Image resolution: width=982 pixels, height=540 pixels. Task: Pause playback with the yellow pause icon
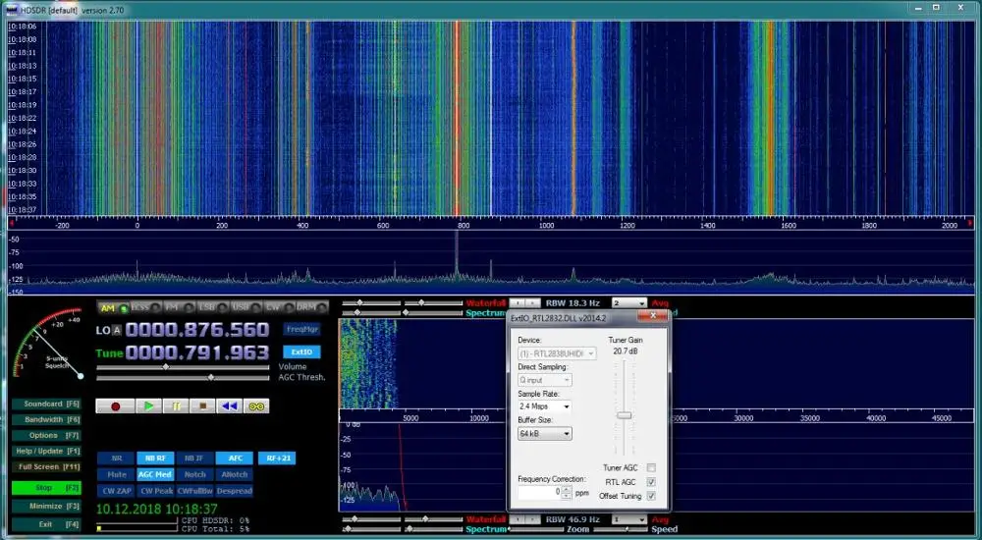(x=176, y=405)
